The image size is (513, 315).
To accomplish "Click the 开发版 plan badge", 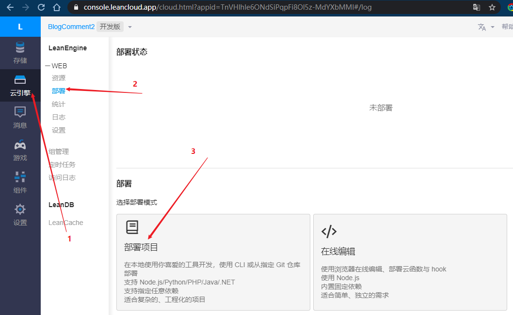I will [x=110, y=27].
